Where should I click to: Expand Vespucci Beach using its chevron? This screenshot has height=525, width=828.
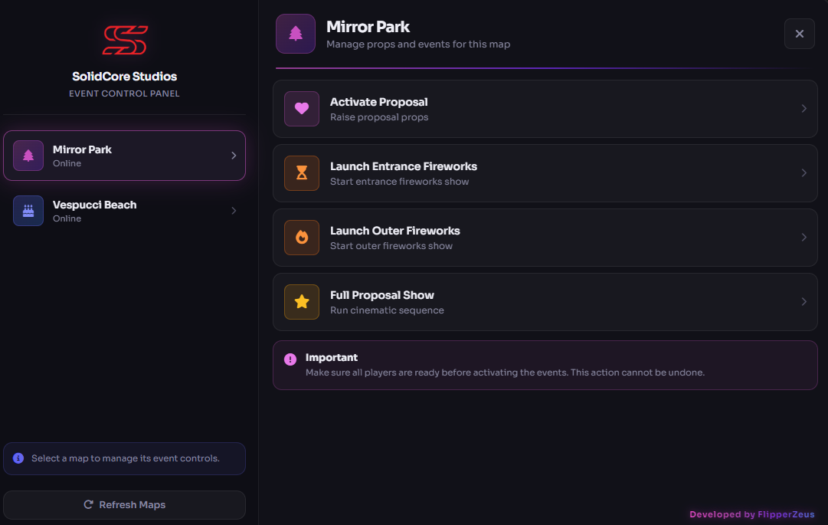click(234, 211)
